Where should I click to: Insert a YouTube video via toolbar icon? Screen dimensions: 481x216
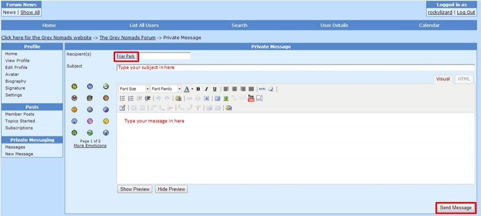pyautogui.click(x=251, y=98)
